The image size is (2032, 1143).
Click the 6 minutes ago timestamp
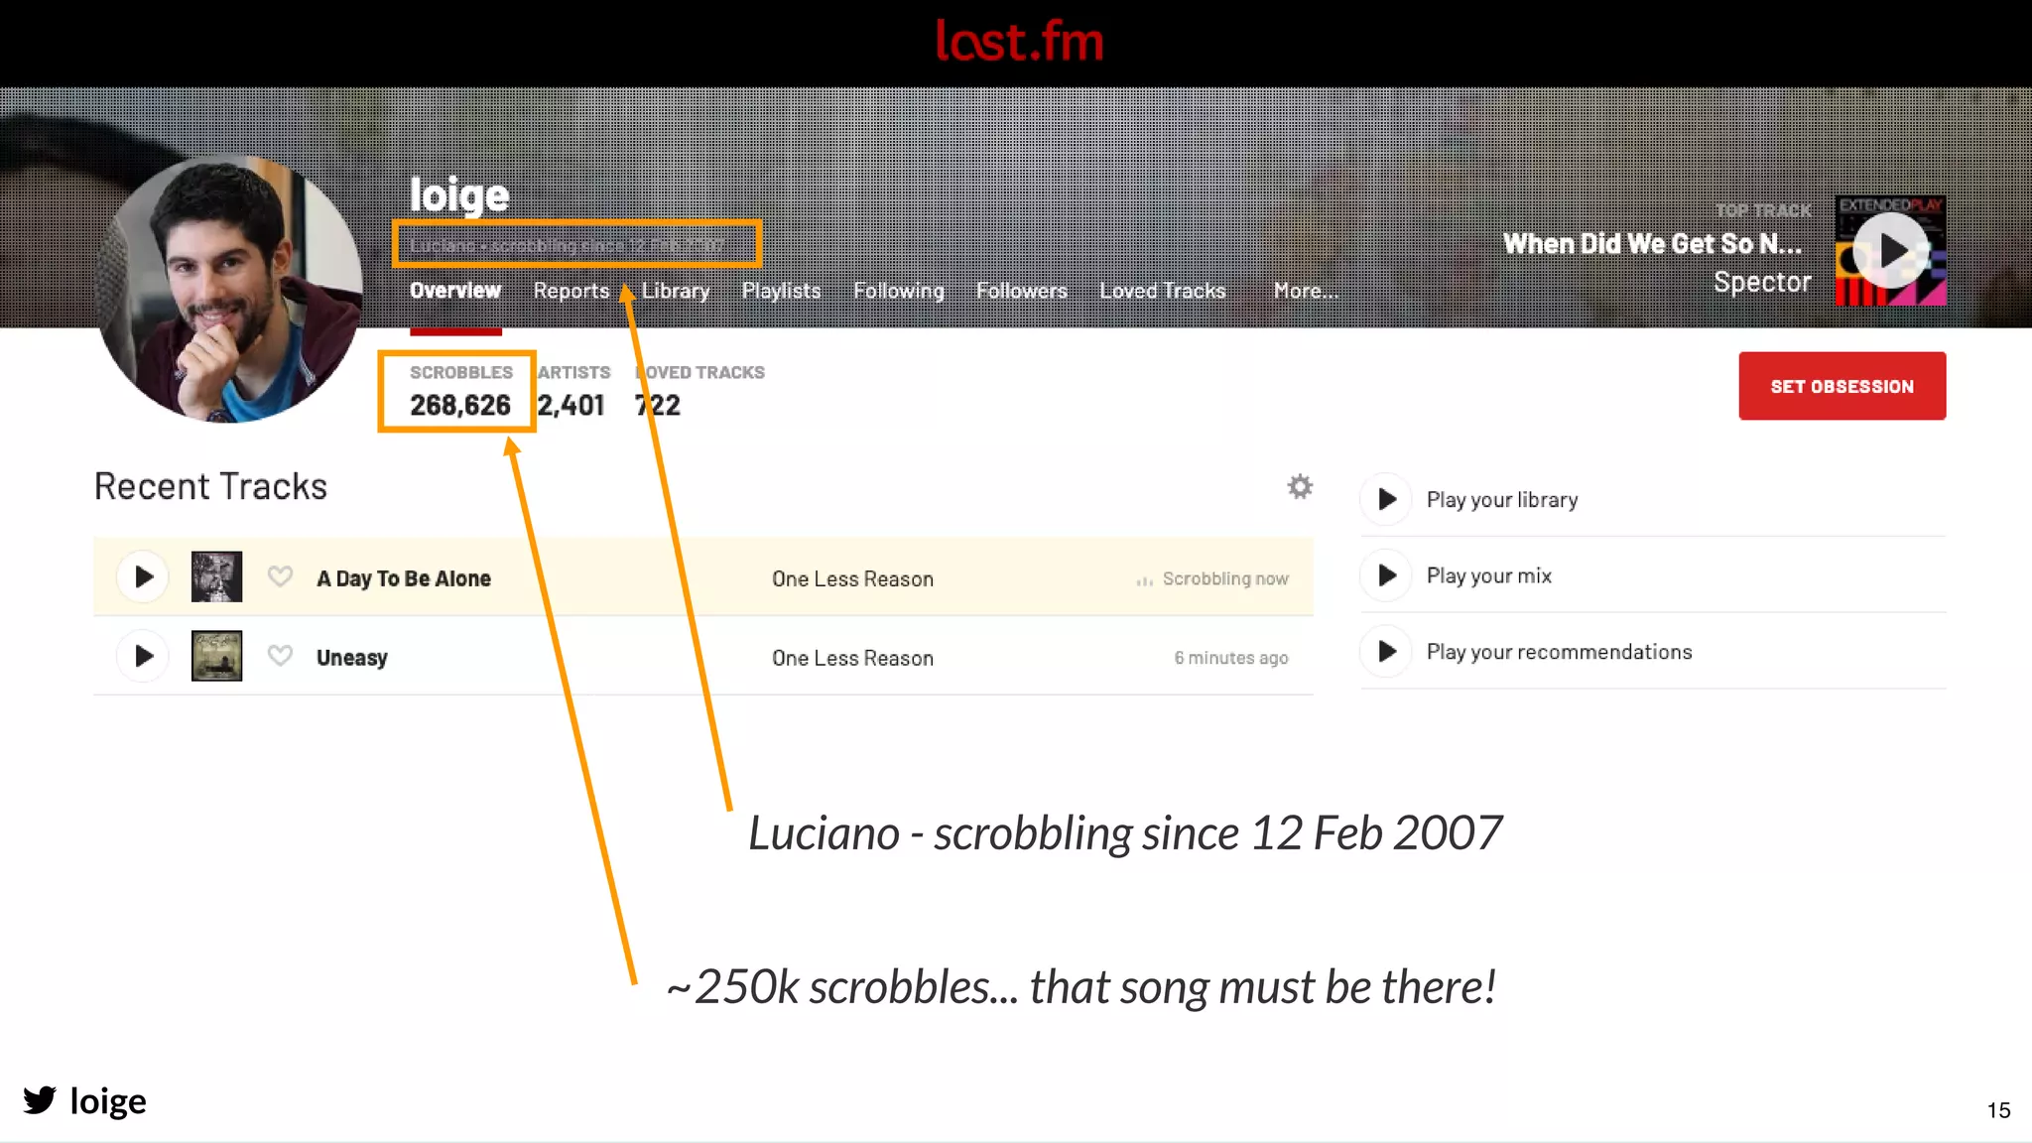pyautogui.click(x=1231, y=658)
